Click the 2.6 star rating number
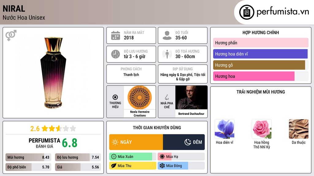The image size is (314, 176). pos(35,129)
